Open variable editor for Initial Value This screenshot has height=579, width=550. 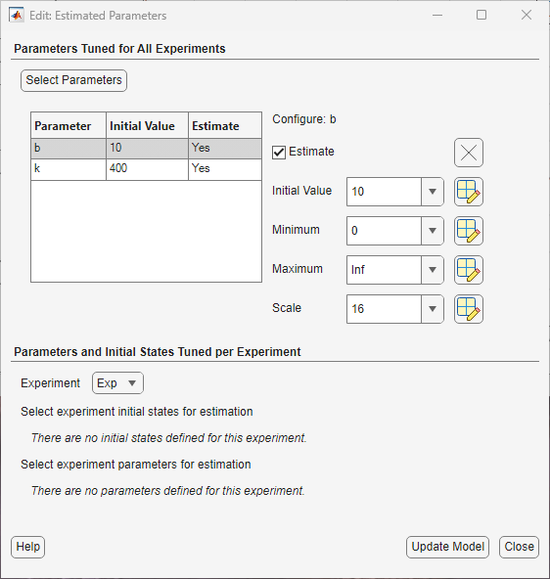tap(469, 192)
